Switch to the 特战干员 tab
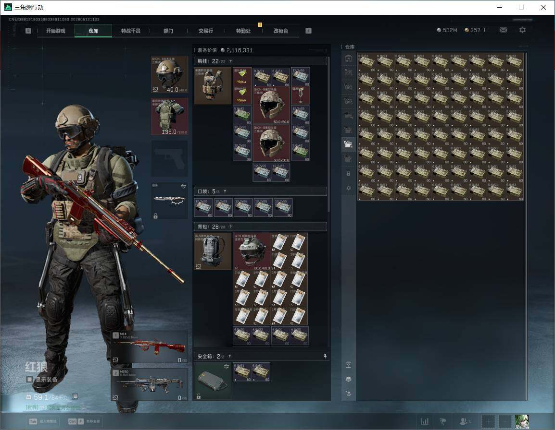 coord(131,31)
